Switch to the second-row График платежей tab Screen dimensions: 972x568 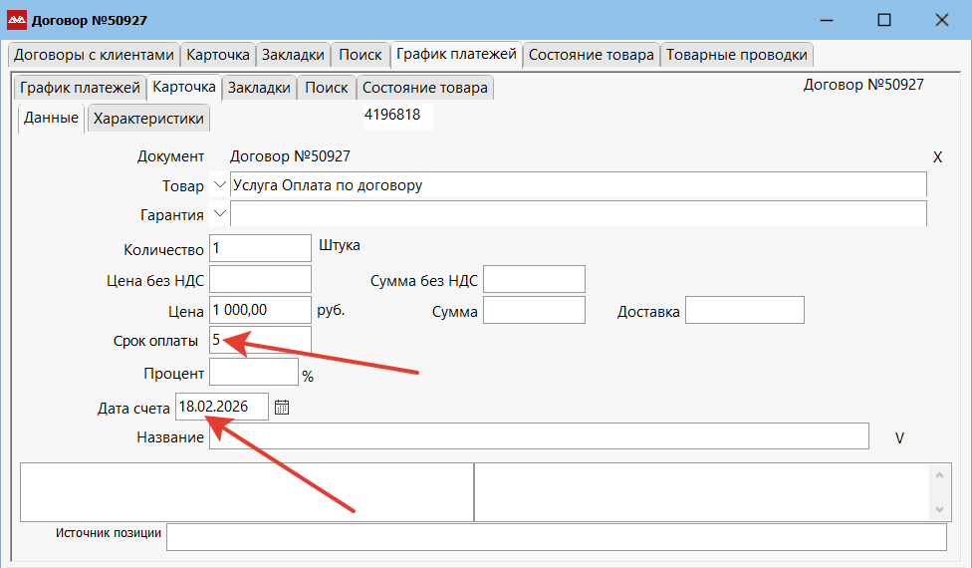(x=80, y=88)
